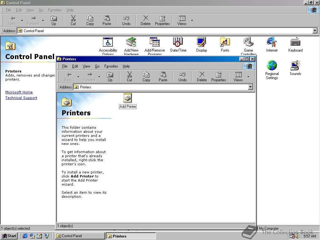Click Views button in Printers window toolbar

[x=238, y=77]
